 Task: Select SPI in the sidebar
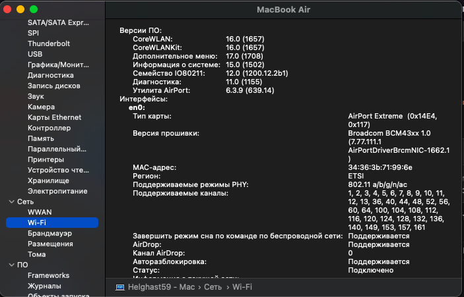(x=33, y=33)
